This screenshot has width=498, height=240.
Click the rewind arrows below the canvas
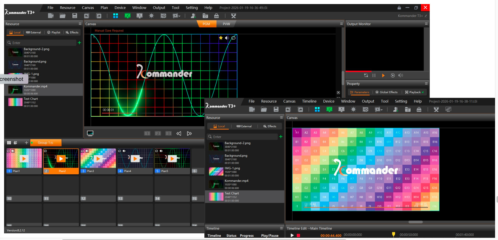pyautogui.click(x=179, y=133)
